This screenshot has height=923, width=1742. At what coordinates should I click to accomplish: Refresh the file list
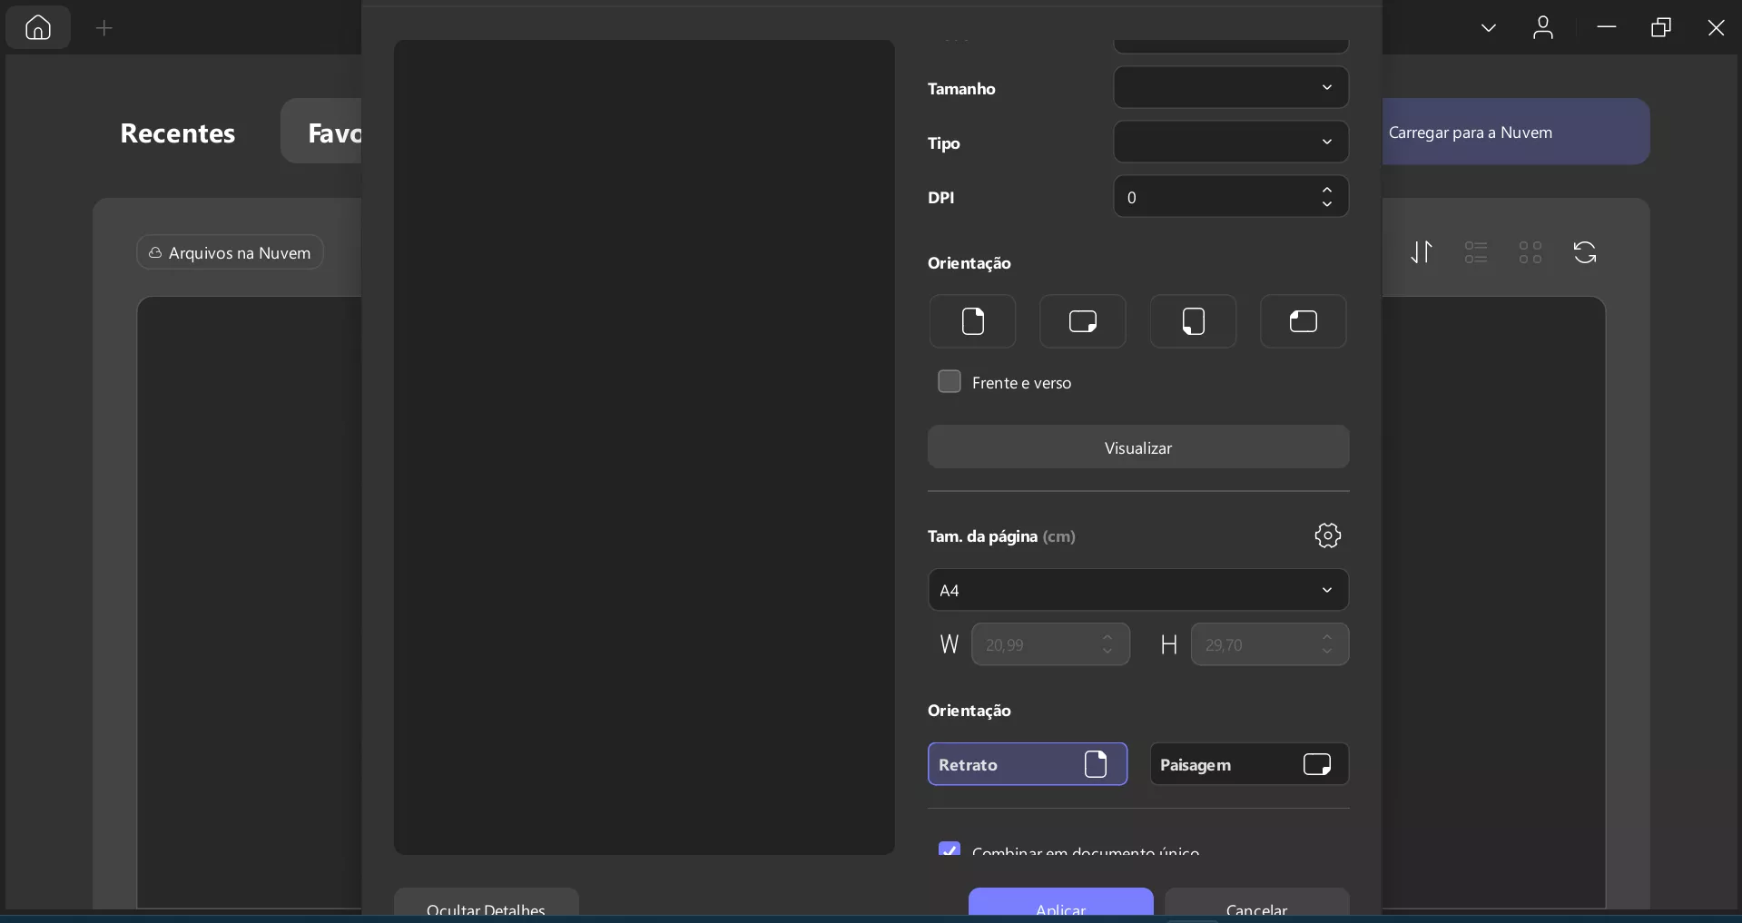point(1585,252)
